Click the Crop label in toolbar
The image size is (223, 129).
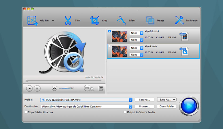point(105,21)
